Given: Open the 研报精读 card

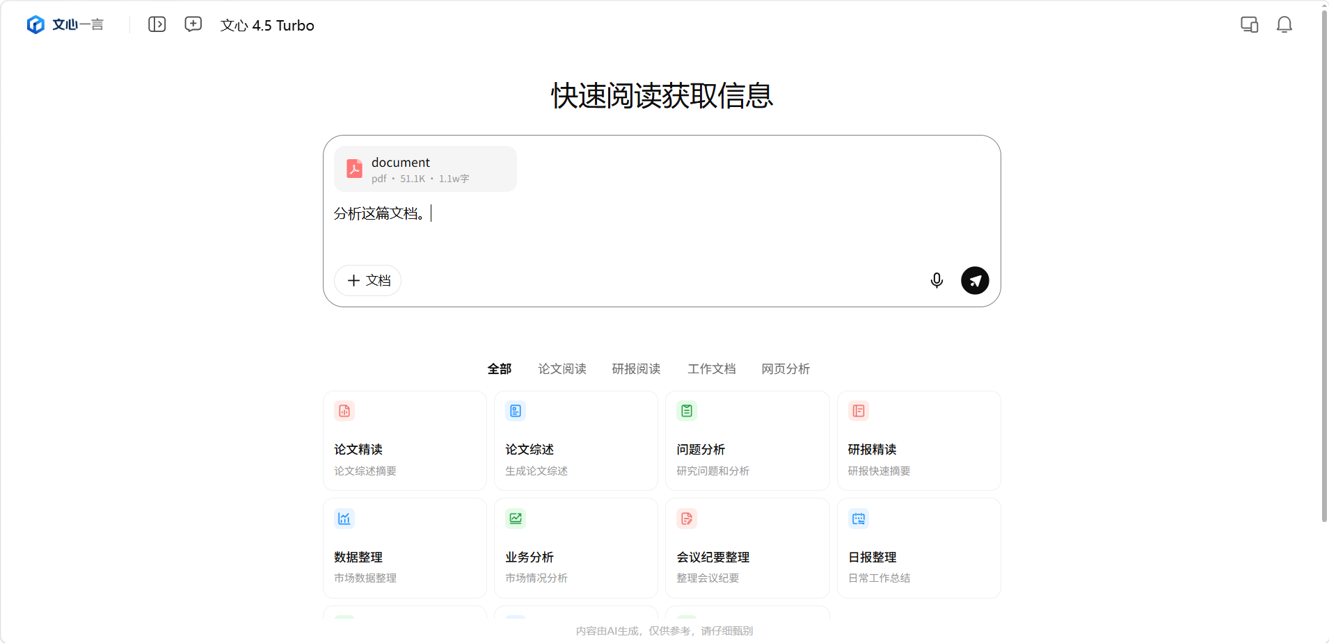Looking at the screenshot, I should 919,441.
